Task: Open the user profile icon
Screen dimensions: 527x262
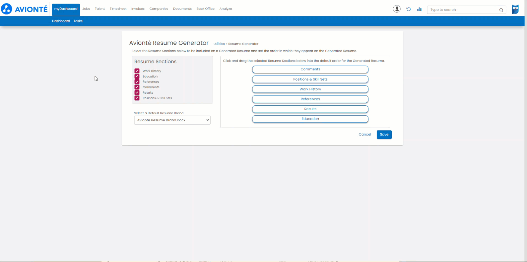Action: 397,9
